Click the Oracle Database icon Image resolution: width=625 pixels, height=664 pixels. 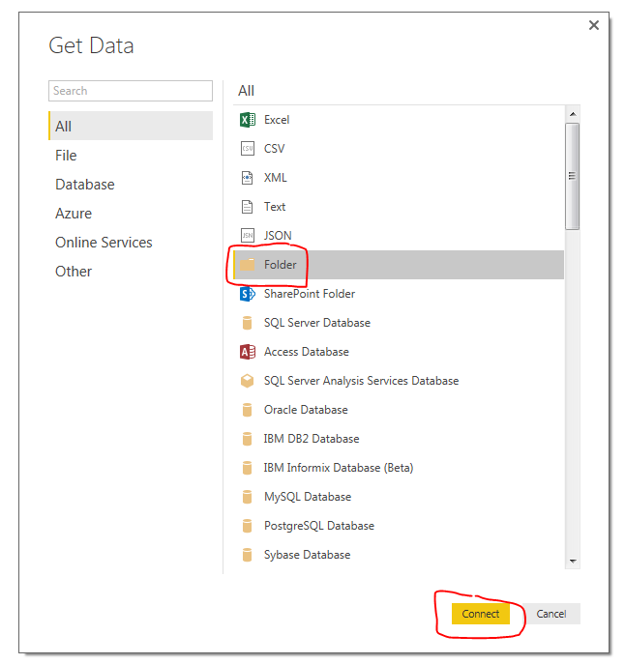(248, 410)
